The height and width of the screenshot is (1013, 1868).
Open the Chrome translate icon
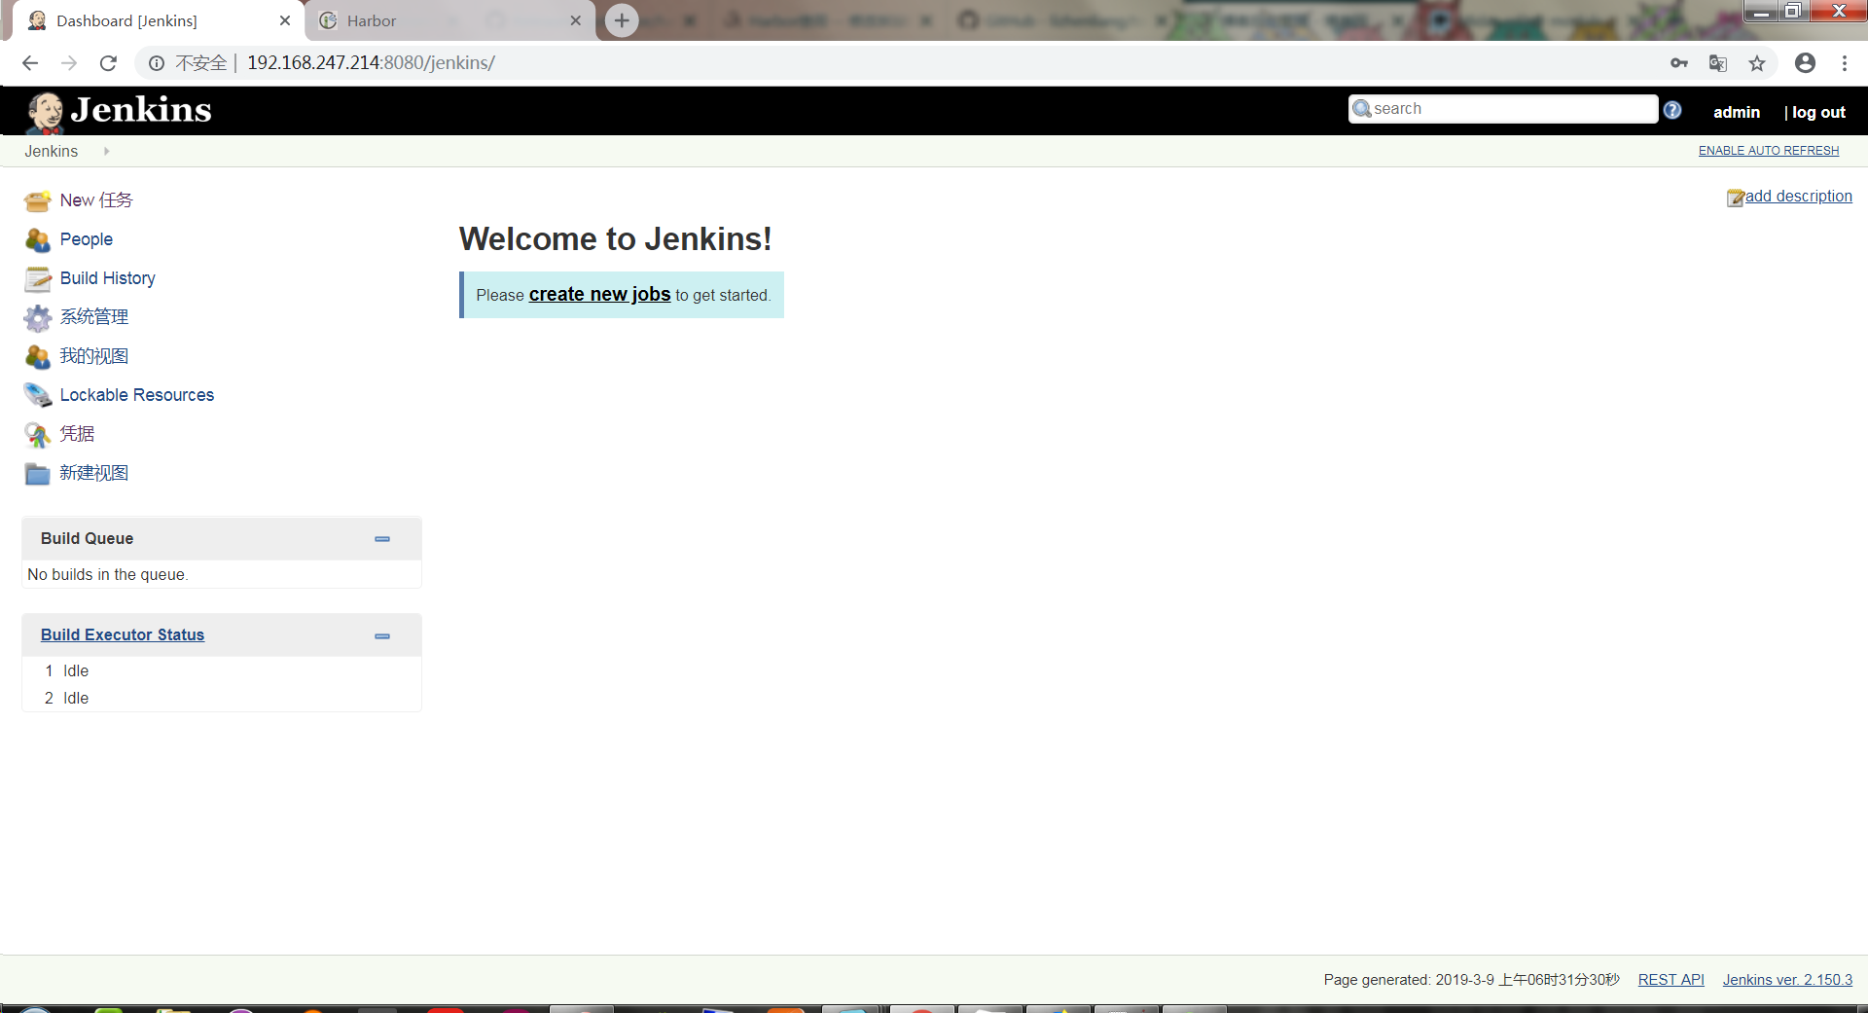[1718, 63]
